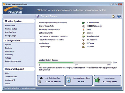Click the Current Status cube icon in header
Screen dimensions: 125x93
click(37, 16)
